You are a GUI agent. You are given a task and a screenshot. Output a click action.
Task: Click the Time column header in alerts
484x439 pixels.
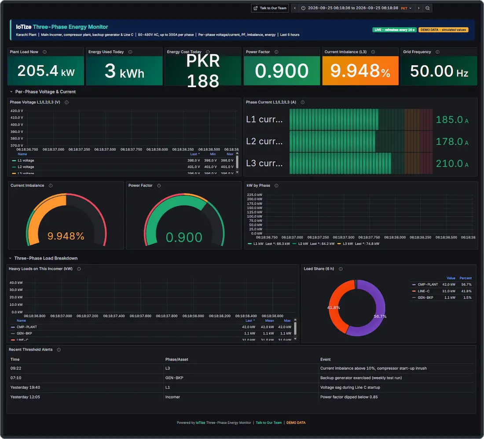coord(15,359)
